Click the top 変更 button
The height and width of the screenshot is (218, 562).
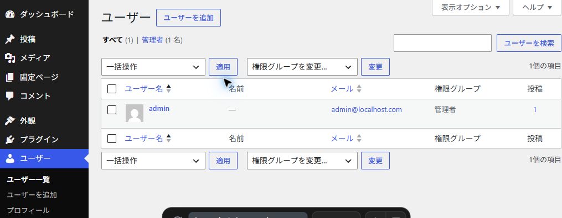click(375, 67)
